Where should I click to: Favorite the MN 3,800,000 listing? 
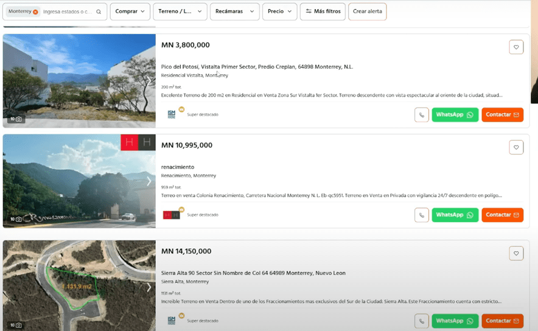click(x=516, y=47)
